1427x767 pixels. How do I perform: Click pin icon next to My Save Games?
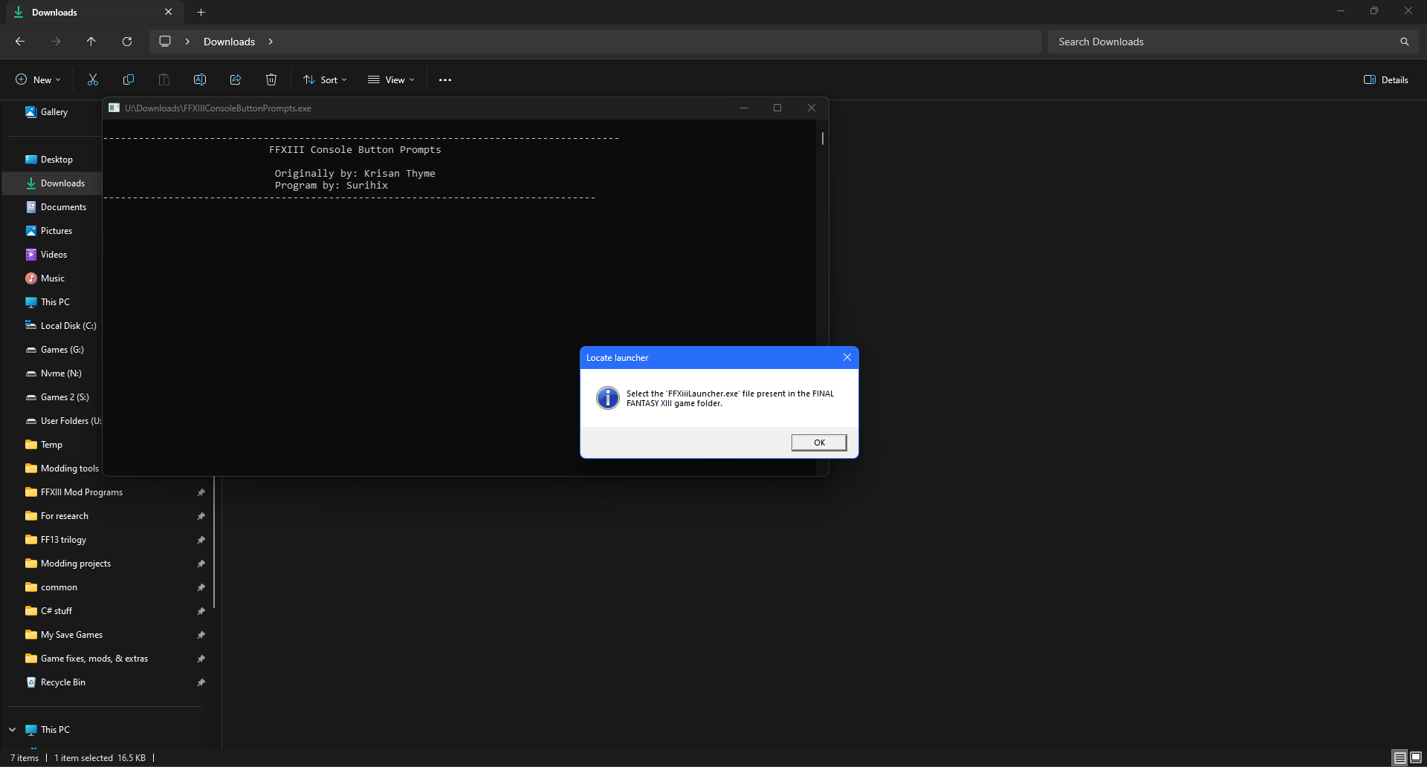point(201,635)
